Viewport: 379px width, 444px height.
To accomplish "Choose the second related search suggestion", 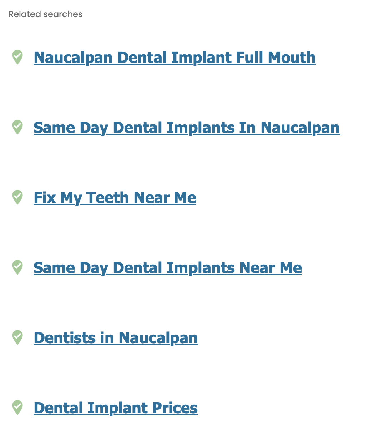I will pyautogui.click(x=186, y=128).
